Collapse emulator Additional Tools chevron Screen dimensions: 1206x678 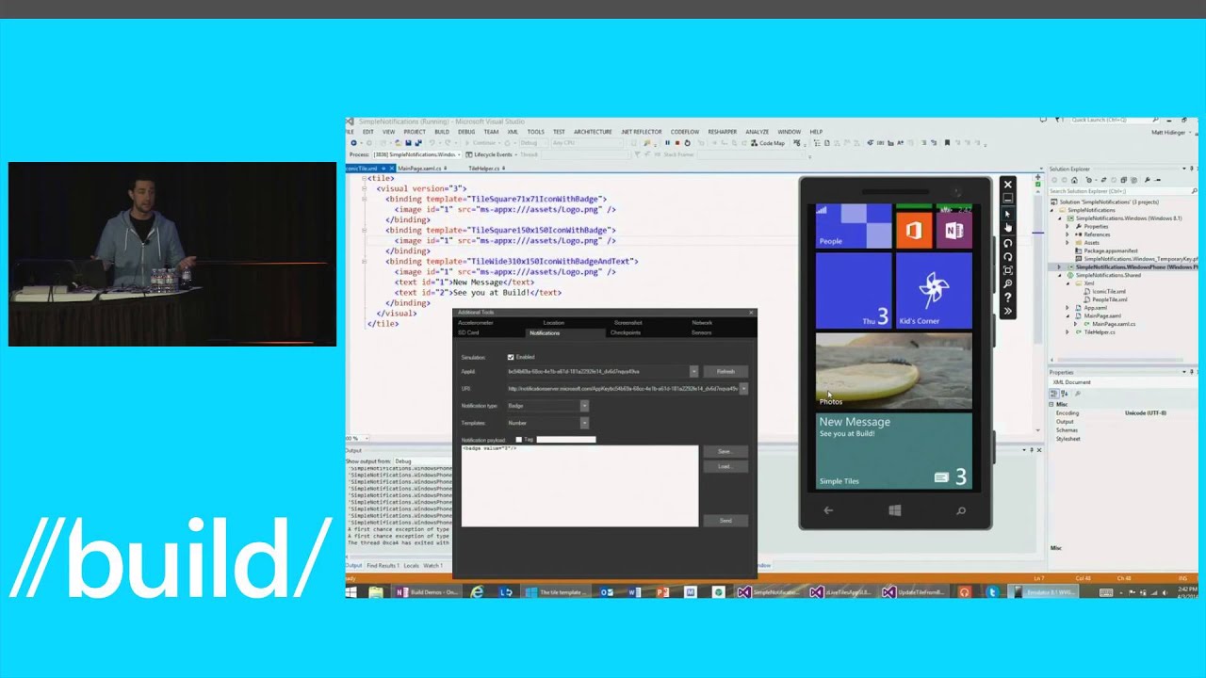[x=1007, y=311]
